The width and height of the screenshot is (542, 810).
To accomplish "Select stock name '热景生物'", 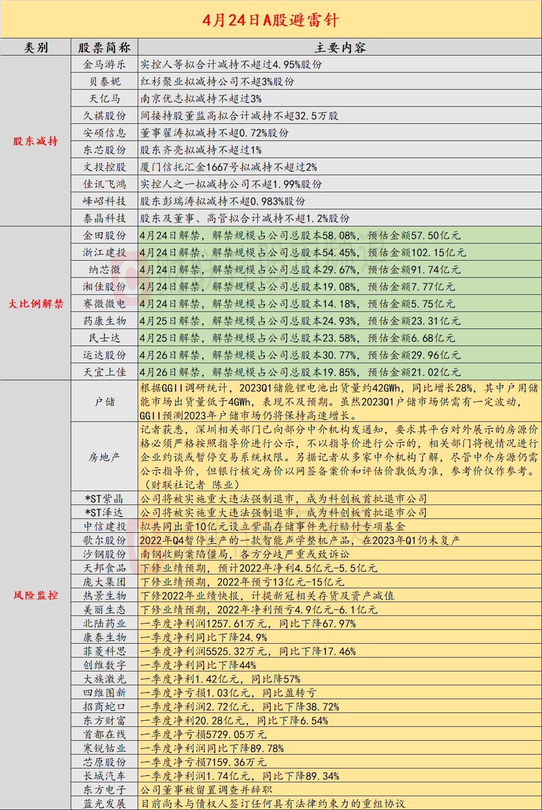I will click(104, 596).
